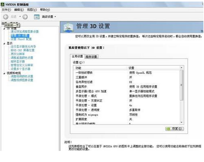Click the settings list scrollbar thumb
Image resolution: width=204 pixels, height=162 pixels.
pos(181,85)
